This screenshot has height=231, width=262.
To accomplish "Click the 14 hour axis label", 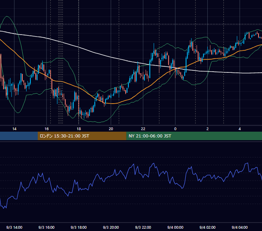I will 14,129.
